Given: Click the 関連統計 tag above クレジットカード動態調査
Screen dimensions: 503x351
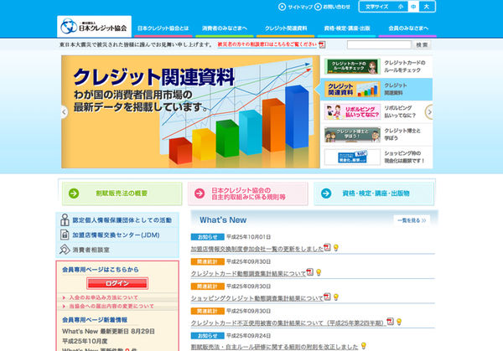Looking at the screenshot, I should (208, 262).
